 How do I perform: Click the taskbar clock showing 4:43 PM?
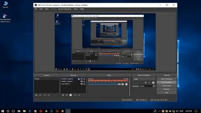[188, 111]
